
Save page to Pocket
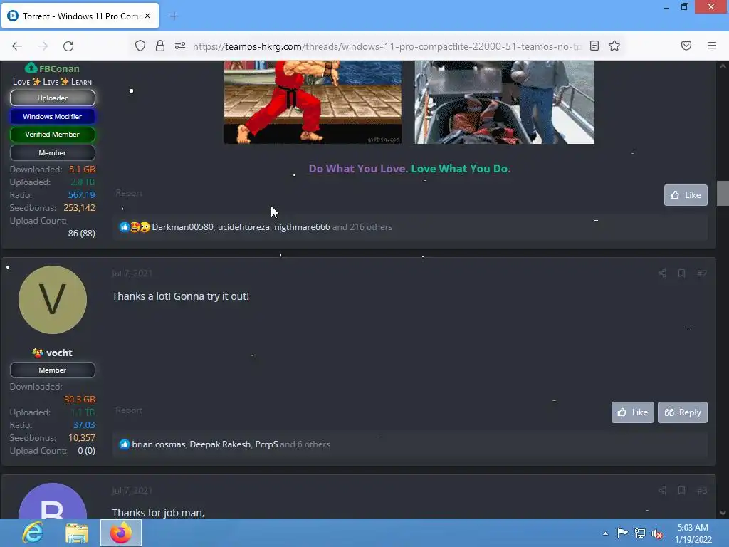click(686, 46)
